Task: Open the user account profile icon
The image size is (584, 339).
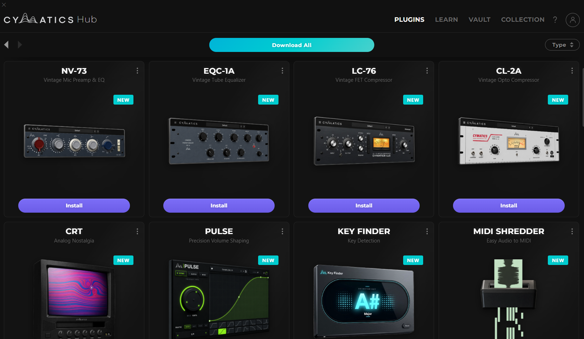Action: click(x=572, y=20)
